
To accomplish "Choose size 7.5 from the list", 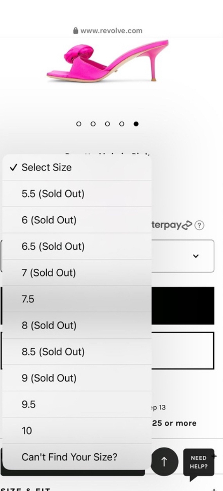I will click(x=77, y=299).
